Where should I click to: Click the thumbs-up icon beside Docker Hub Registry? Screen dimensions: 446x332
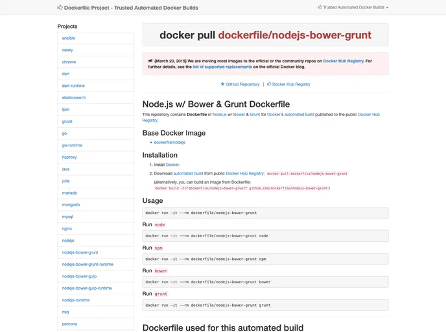(269, 84)
